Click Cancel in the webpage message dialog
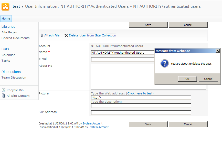Screen dimensions: 222x145 click(208, 79)
